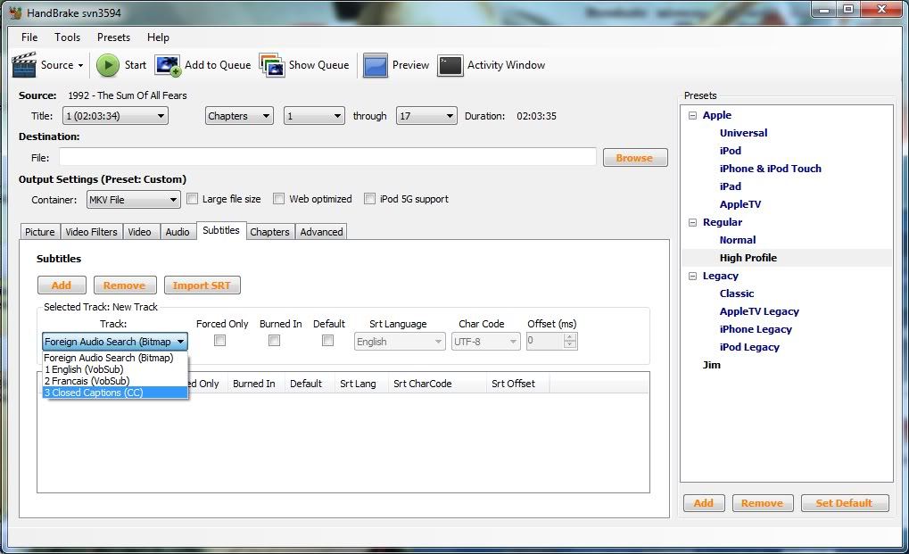Select the Jim preset
Screen dimensions: 909x554
711,365
